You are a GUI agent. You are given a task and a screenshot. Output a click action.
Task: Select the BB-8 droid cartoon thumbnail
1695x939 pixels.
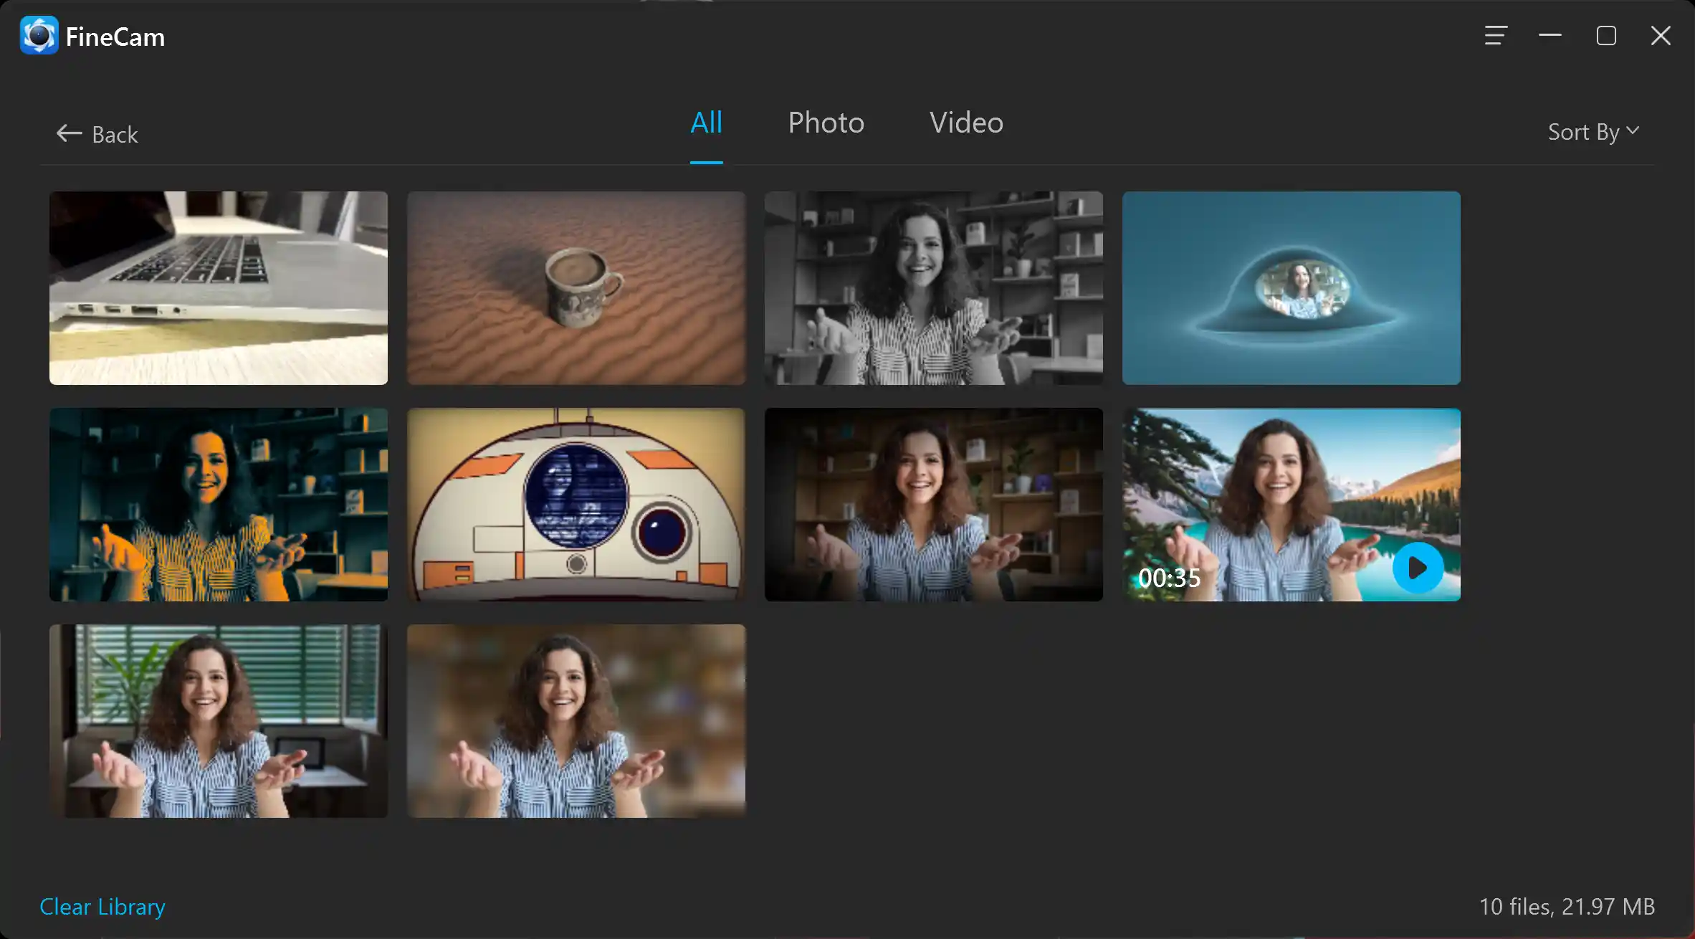(576, 504)
